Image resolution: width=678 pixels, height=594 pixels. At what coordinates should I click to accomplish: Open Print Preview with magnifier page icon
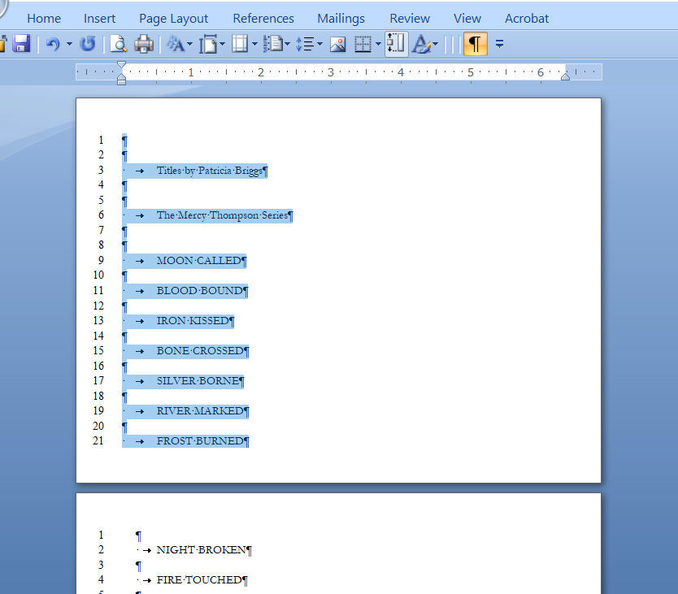(x=118, y=44)
